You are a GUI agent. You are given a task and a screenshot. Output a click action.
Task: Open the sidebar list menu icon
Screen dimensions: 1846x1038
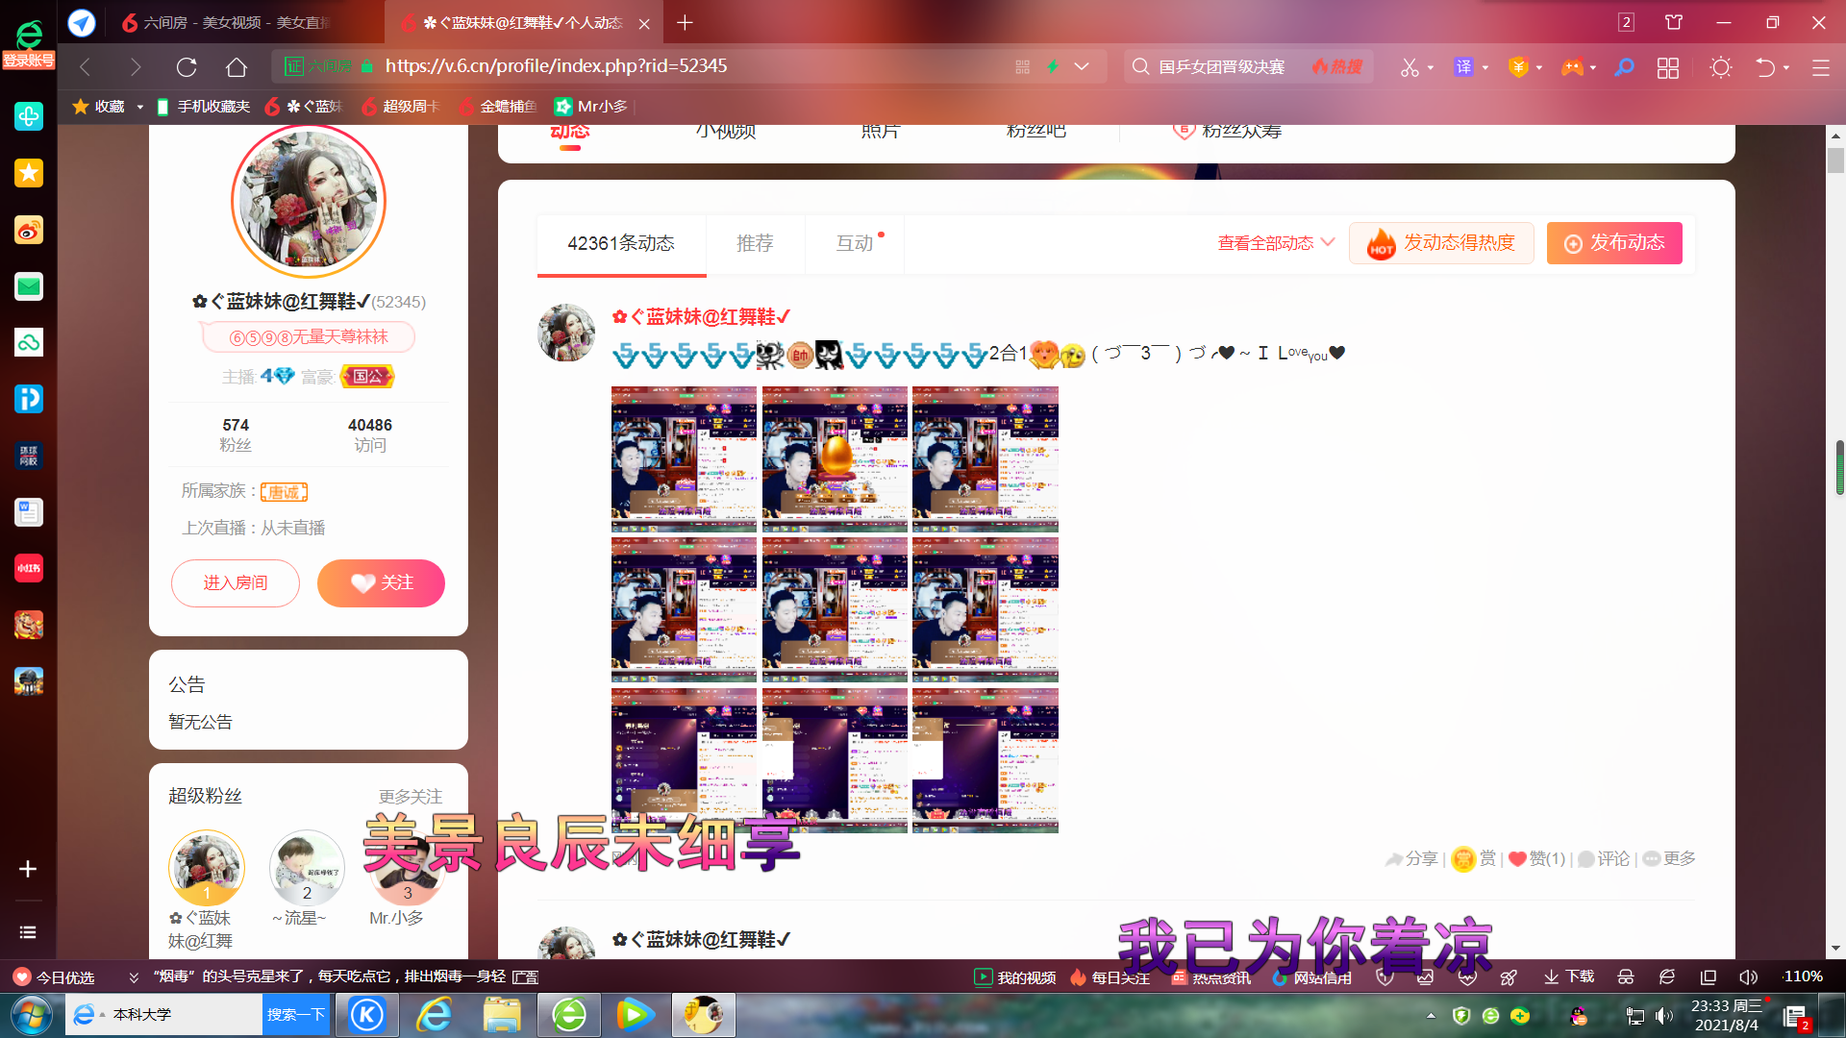point(28,932)
